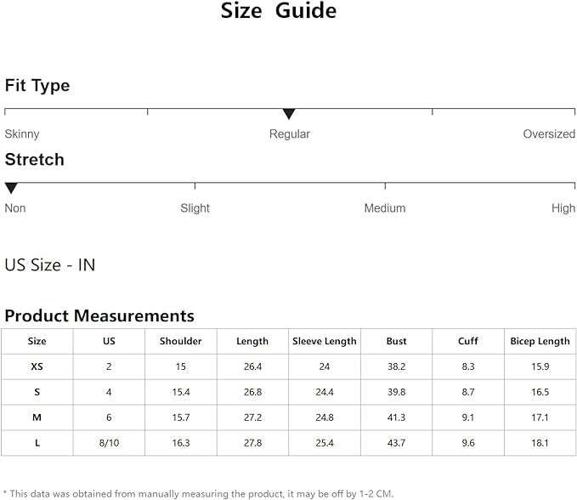Click the Fit Type triangle marker
Image resolution: width=577 pixels, height=500 pixels.
click(289, 114)
